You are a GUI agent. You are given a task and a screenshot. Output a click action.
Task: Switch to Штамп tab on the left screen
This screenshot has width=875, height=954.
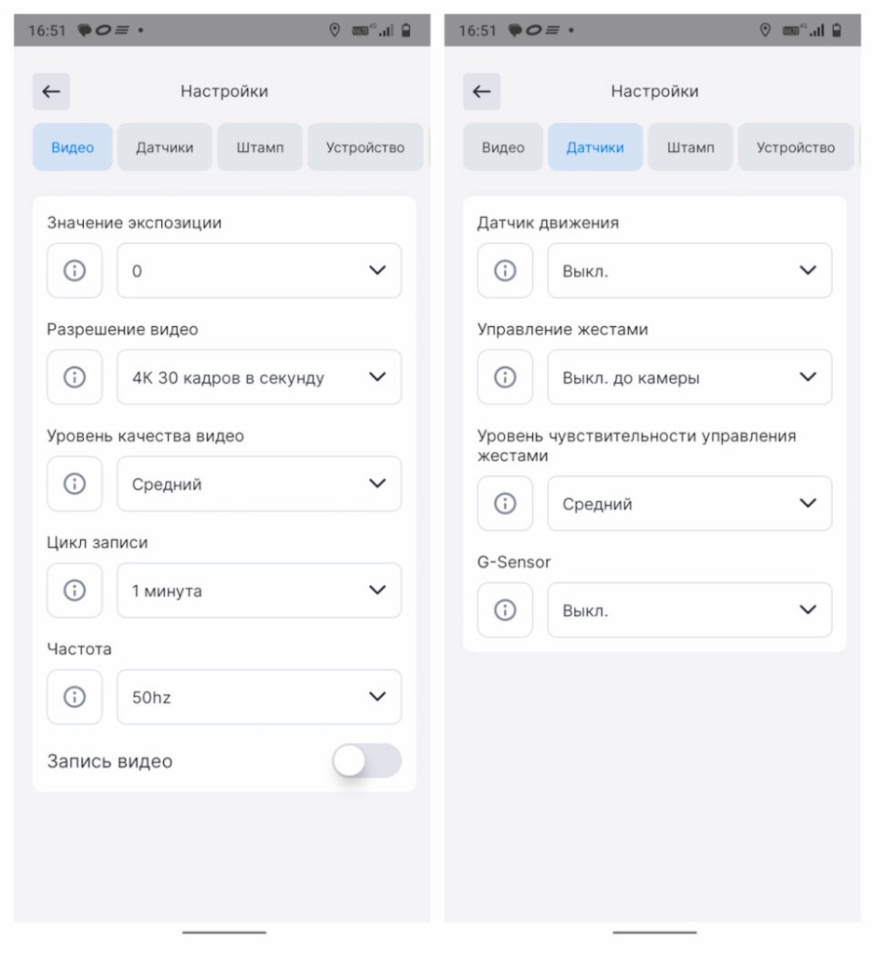coord(260,147)
